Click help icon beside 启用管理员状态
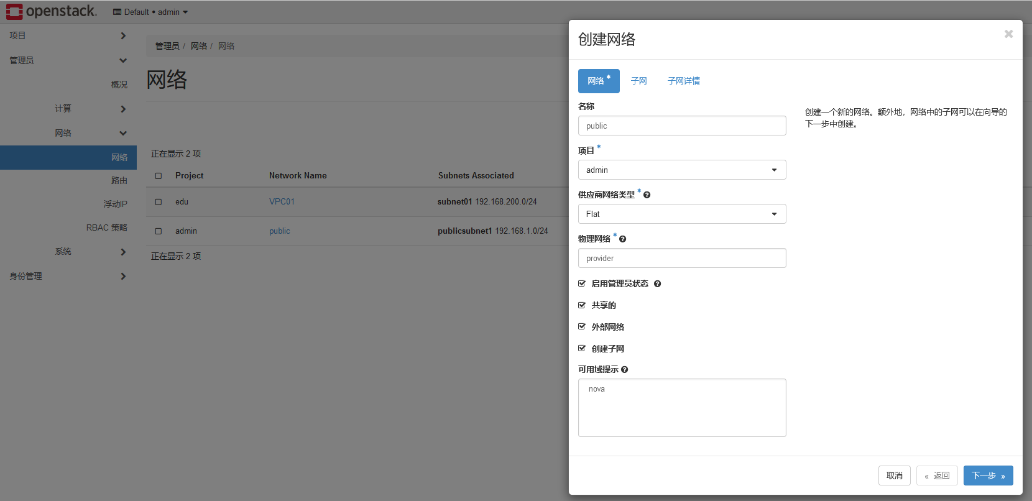Viewport: 1032px width, 501px height. tap(657, 284)
